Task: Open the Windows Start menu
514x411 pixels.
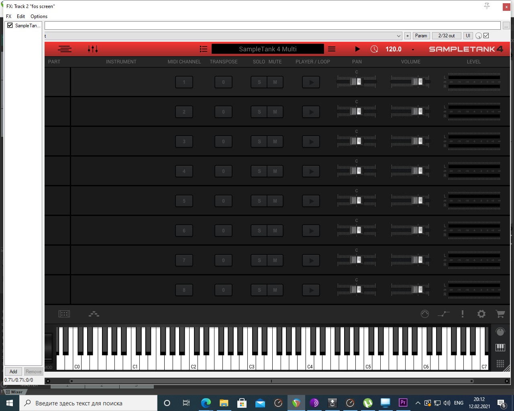Action: pos(10,403)
